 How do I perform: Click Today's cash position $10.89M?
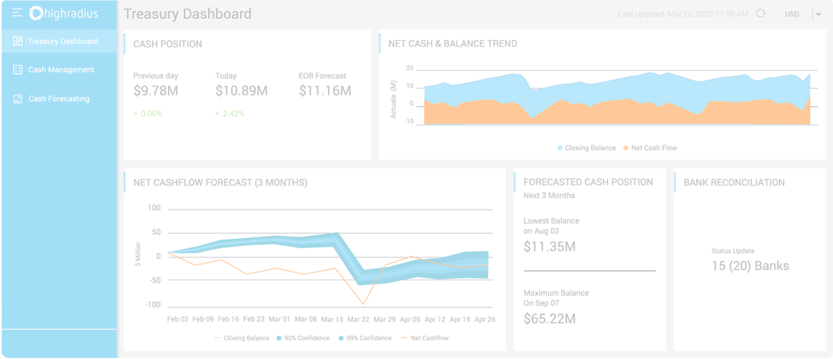pyautogui.click(x=241, y=91)
